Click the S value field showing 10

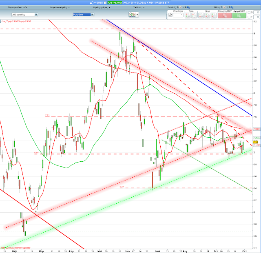pos(257,13)
